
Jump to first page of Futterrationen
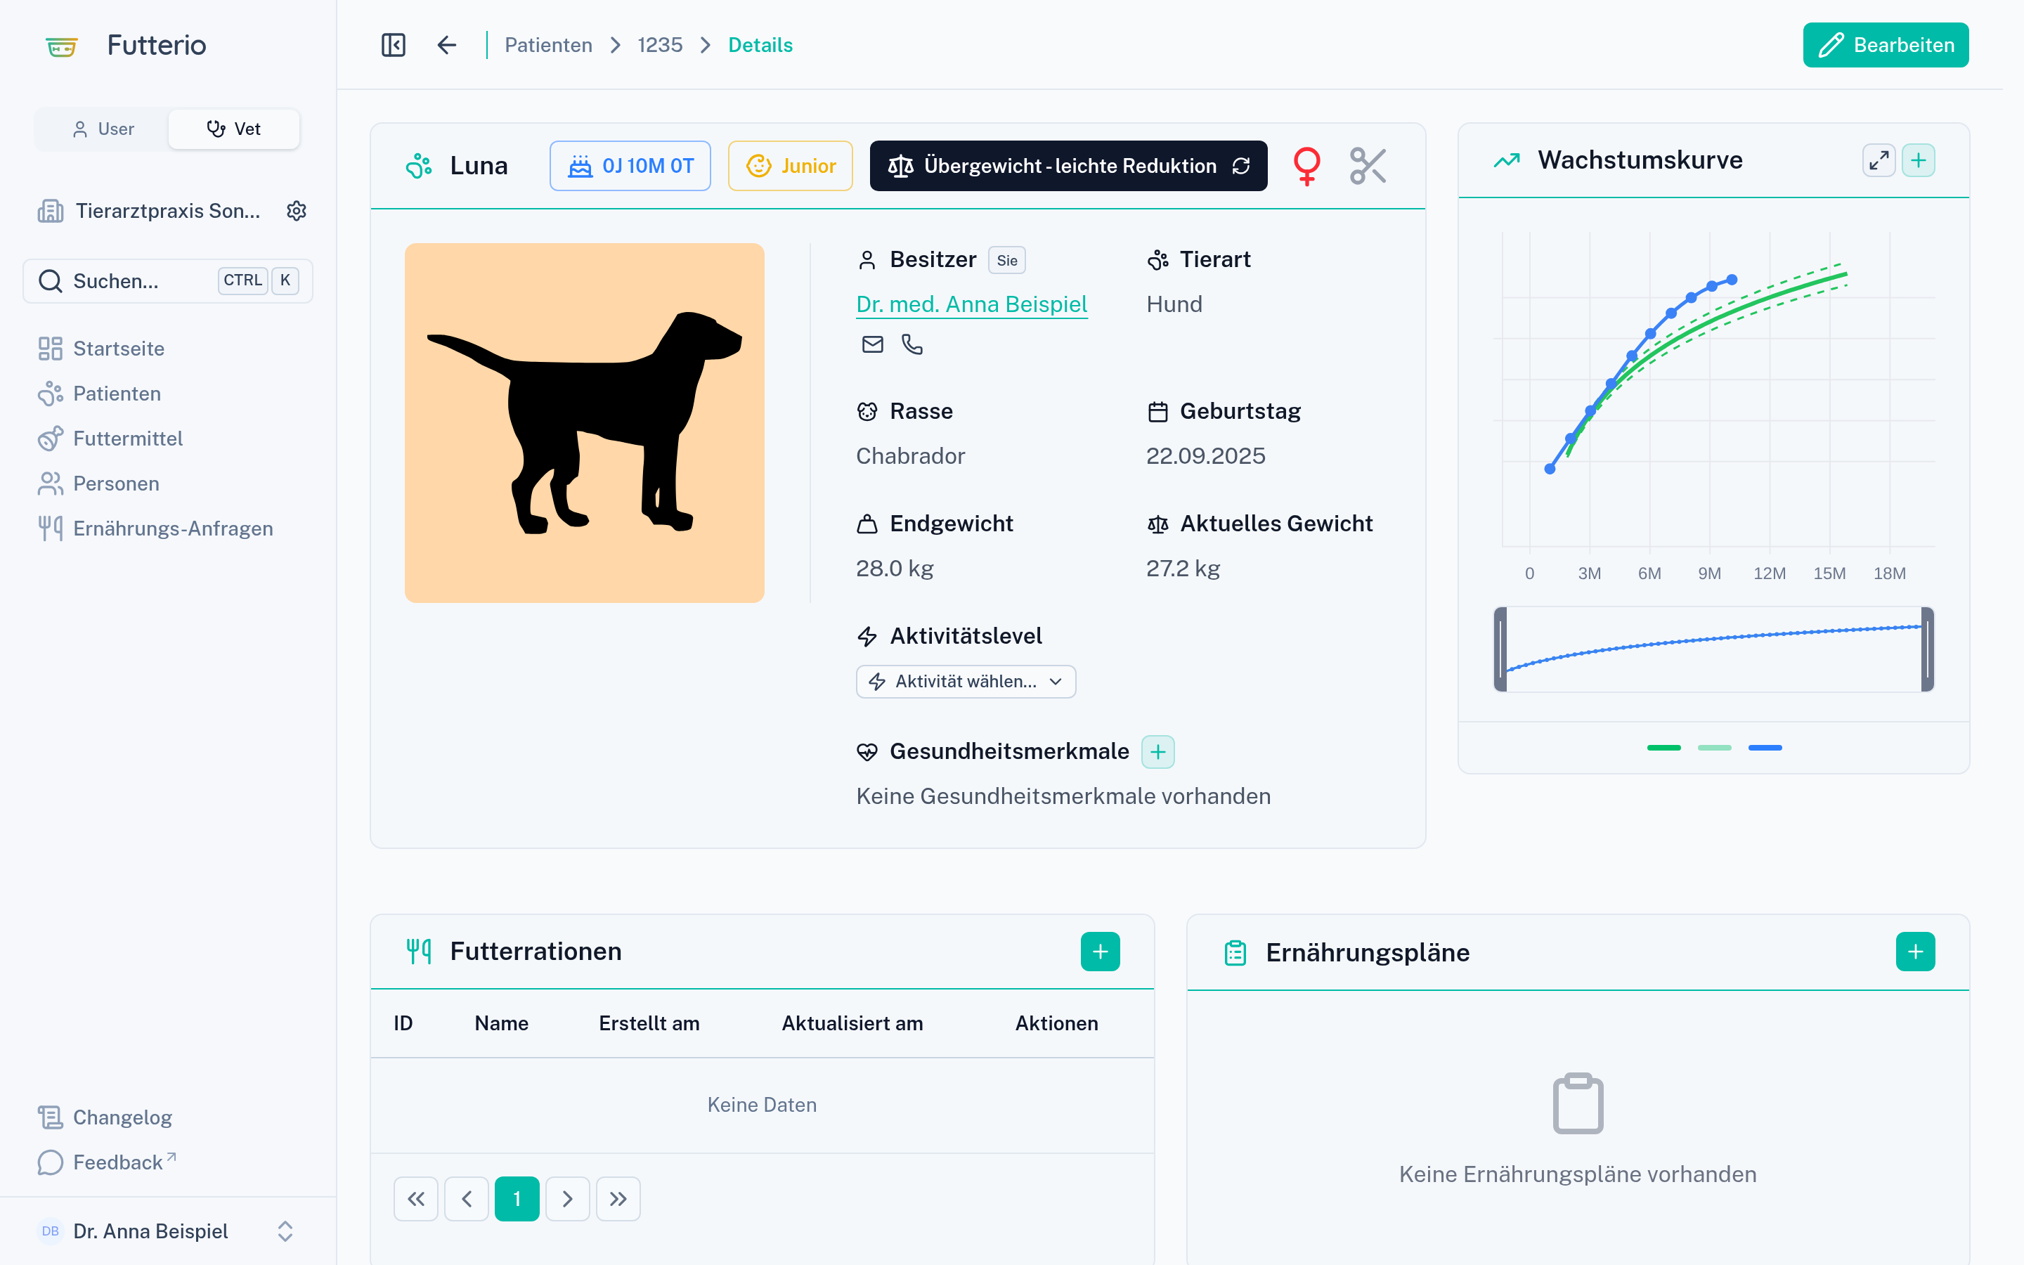coord(415,1199)
